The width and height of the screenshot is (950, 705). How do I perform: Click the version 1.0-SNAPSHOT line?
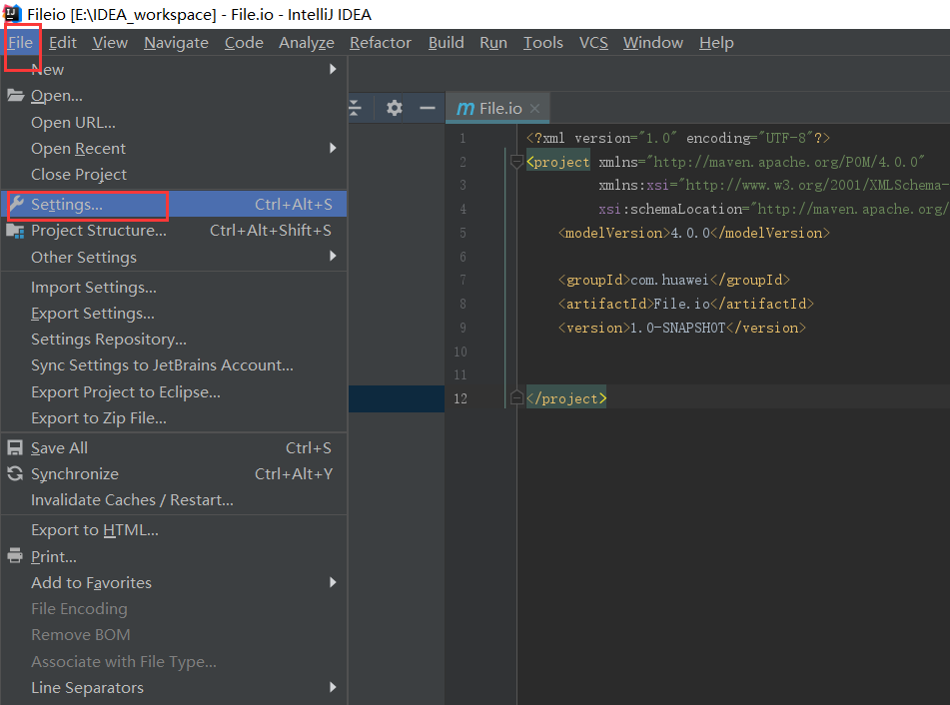[681, 328]
